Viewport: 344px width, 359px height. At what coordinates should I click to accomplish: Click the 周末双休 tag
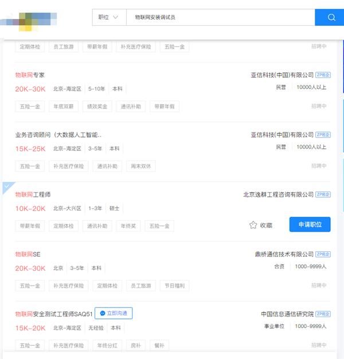coord(141,166)
